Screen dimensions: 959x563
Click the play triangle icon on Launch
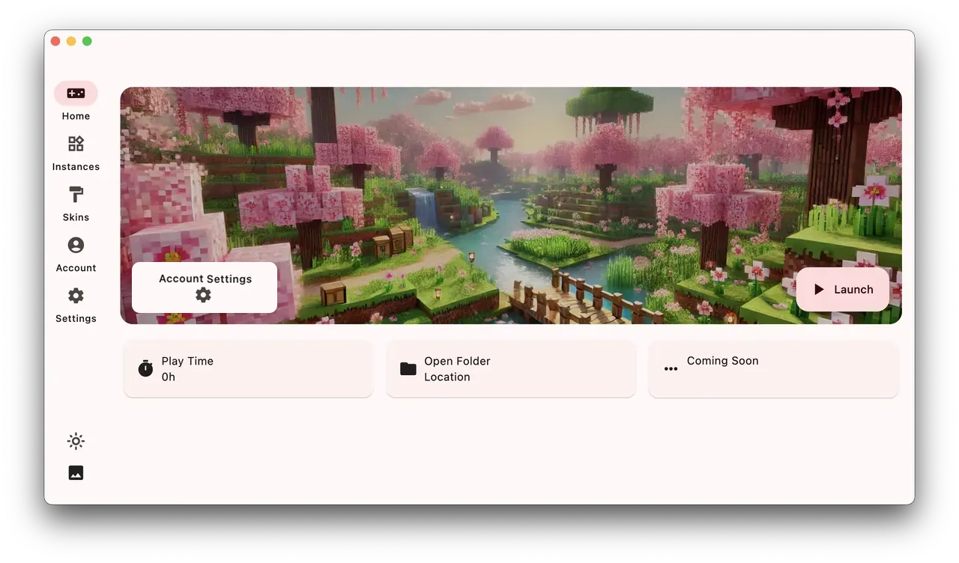(819, 290)
